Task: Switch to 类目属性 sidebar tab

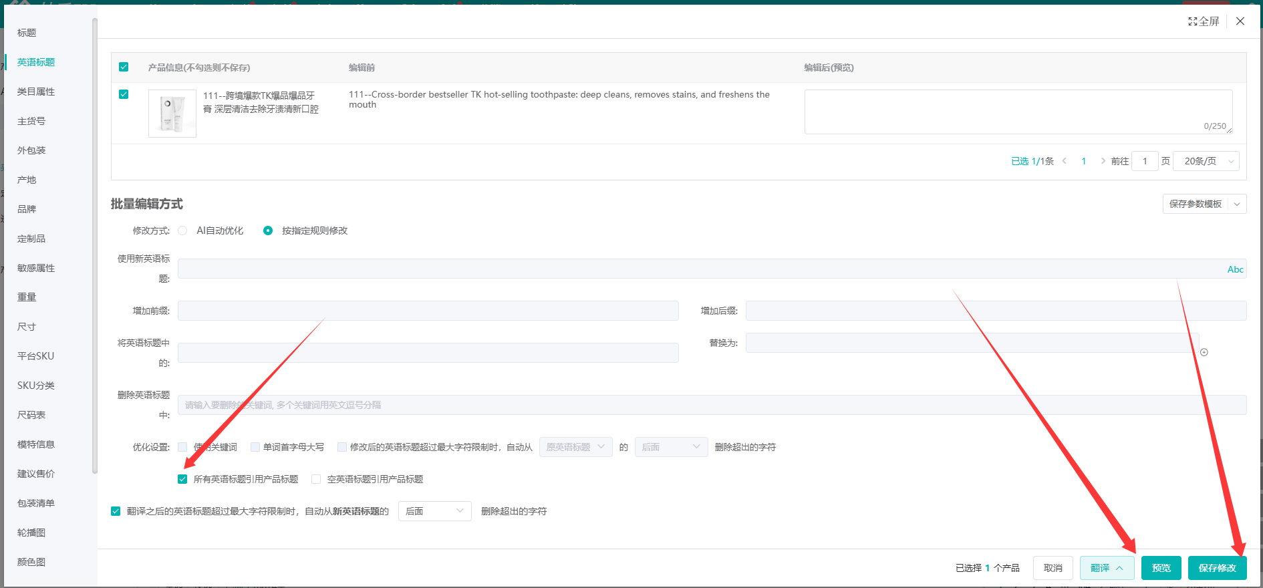Action: click(x=36, y=92)
